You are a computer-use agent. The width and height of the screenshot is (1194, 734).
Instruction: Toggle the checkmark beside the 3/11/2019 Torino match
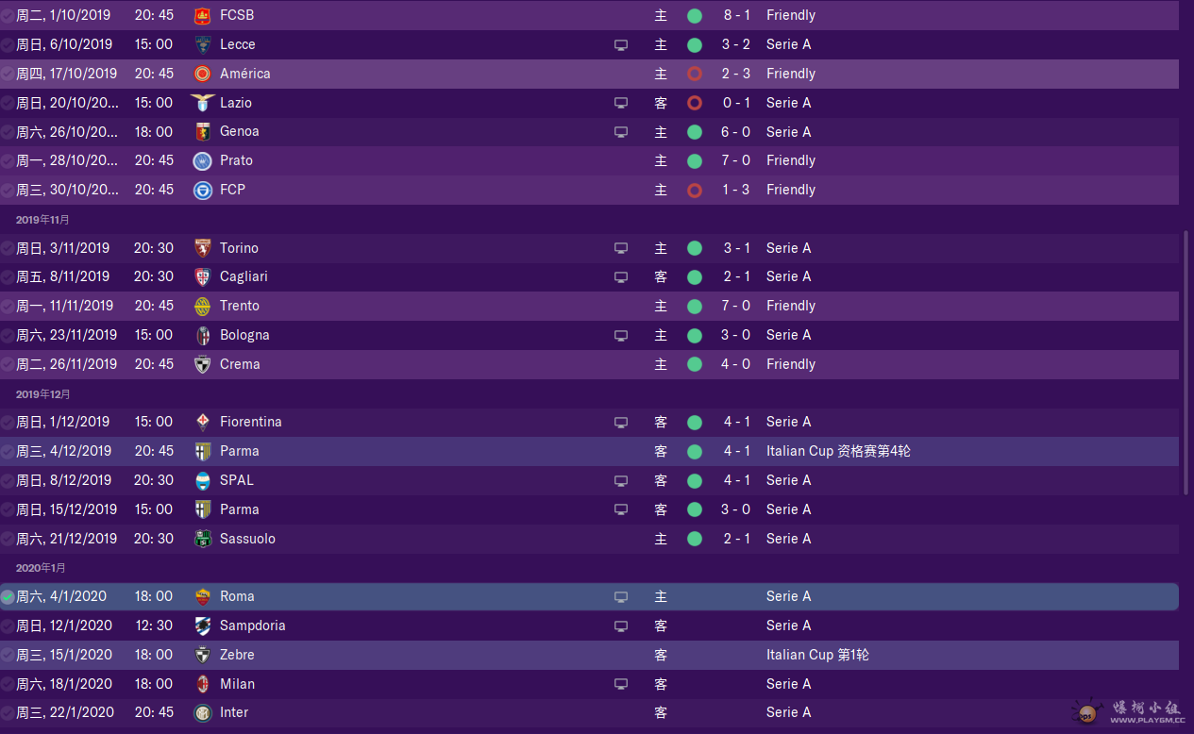tap(8, 248)
